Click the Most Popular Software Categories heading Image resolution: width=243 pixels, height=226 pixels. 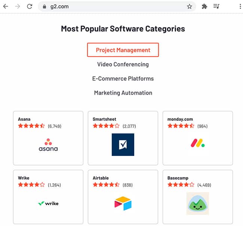(x=123, y=29)
